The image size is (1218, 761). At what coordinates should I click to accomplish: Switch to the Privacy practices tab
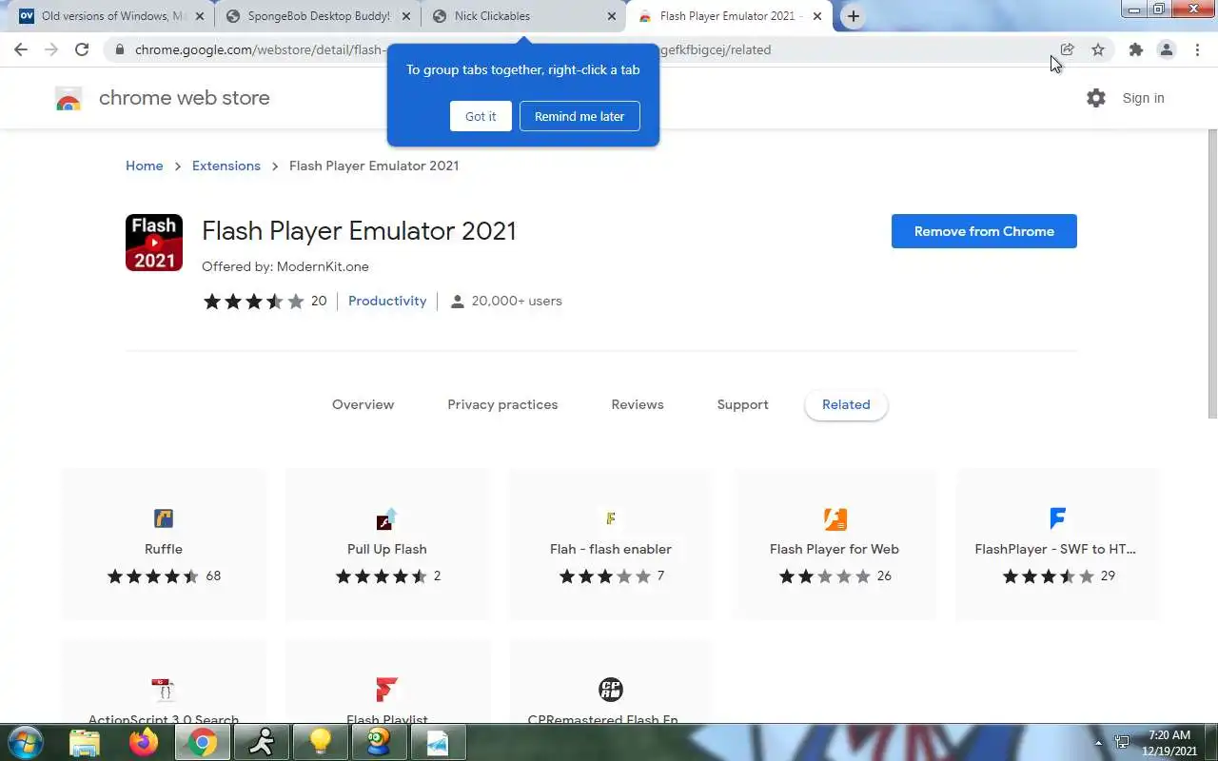(x=502, y=404)
